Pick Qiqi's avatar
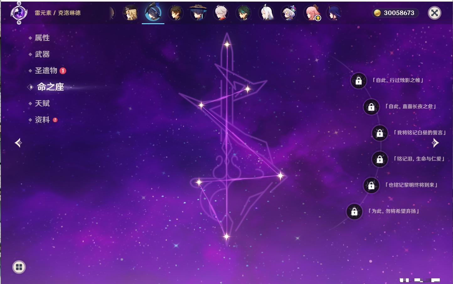Viewport: 453px width, 284px height. [289, 13]
